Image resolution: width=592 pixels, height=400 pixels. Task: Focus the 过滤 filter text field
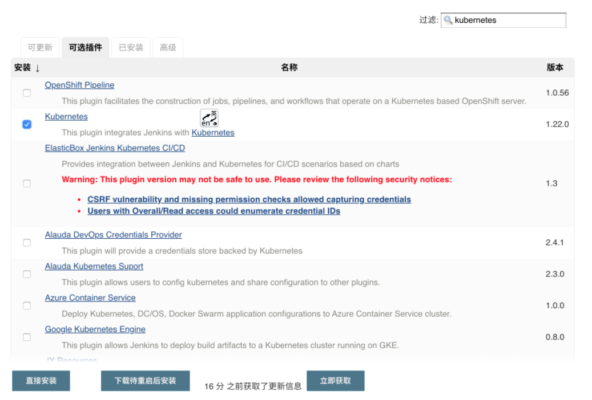click(504, 20)
